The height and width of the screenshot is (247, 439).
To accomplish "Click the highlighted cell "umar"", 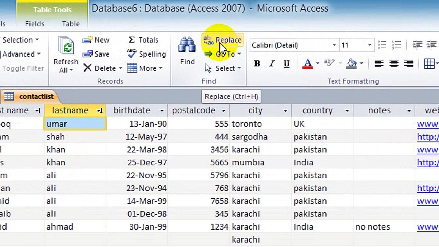I will coord(75,124).
